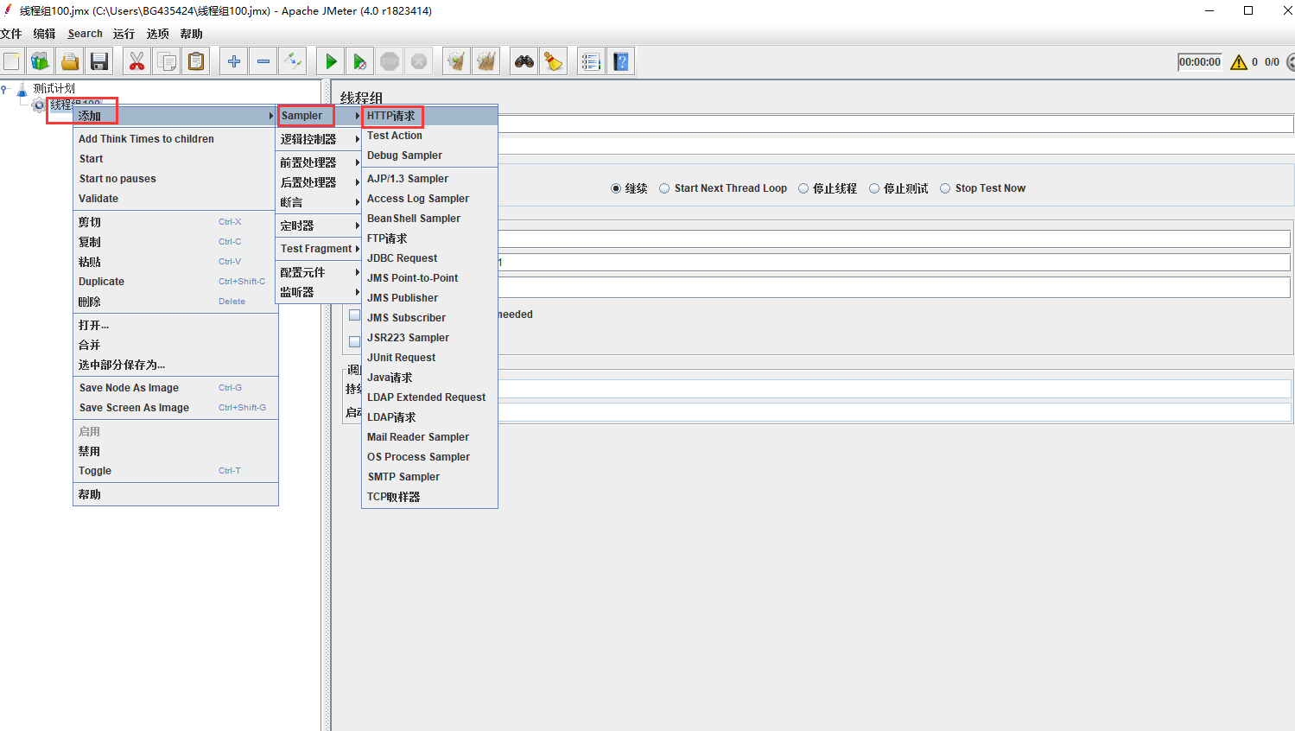Expand the Sampler submenu
The image size is (1295, 731).
(318, 116)
